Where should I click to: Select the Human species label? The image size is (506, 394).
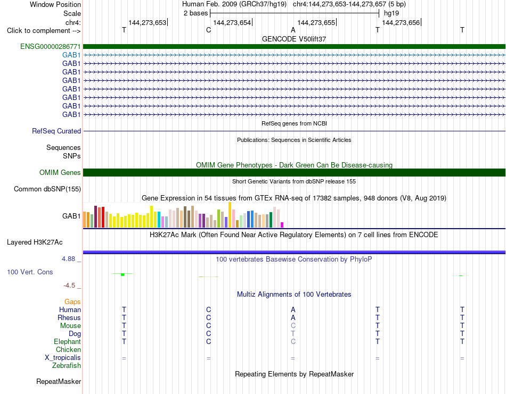coord(70,310)
